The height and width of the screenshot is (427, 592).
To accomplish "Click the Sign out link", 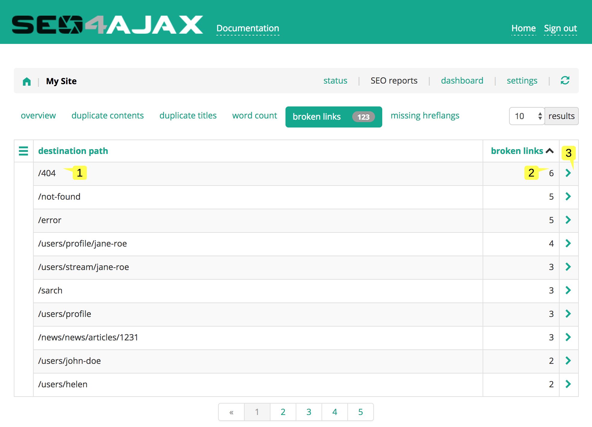I will [x=560, y=28].
